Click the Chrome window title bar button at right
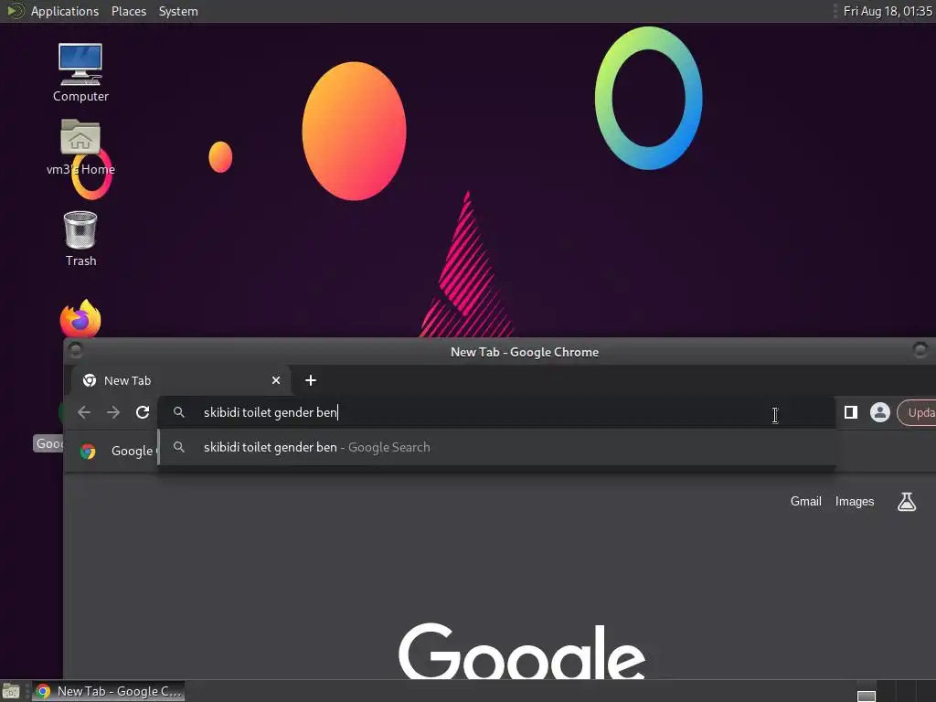Viewport: 936px width, 702px height. click(x=920, y=350)
